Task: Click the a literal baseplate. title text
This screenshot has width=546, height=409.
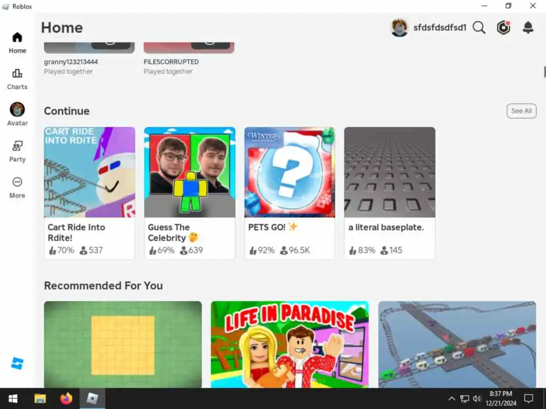Action: pos(386,227)
